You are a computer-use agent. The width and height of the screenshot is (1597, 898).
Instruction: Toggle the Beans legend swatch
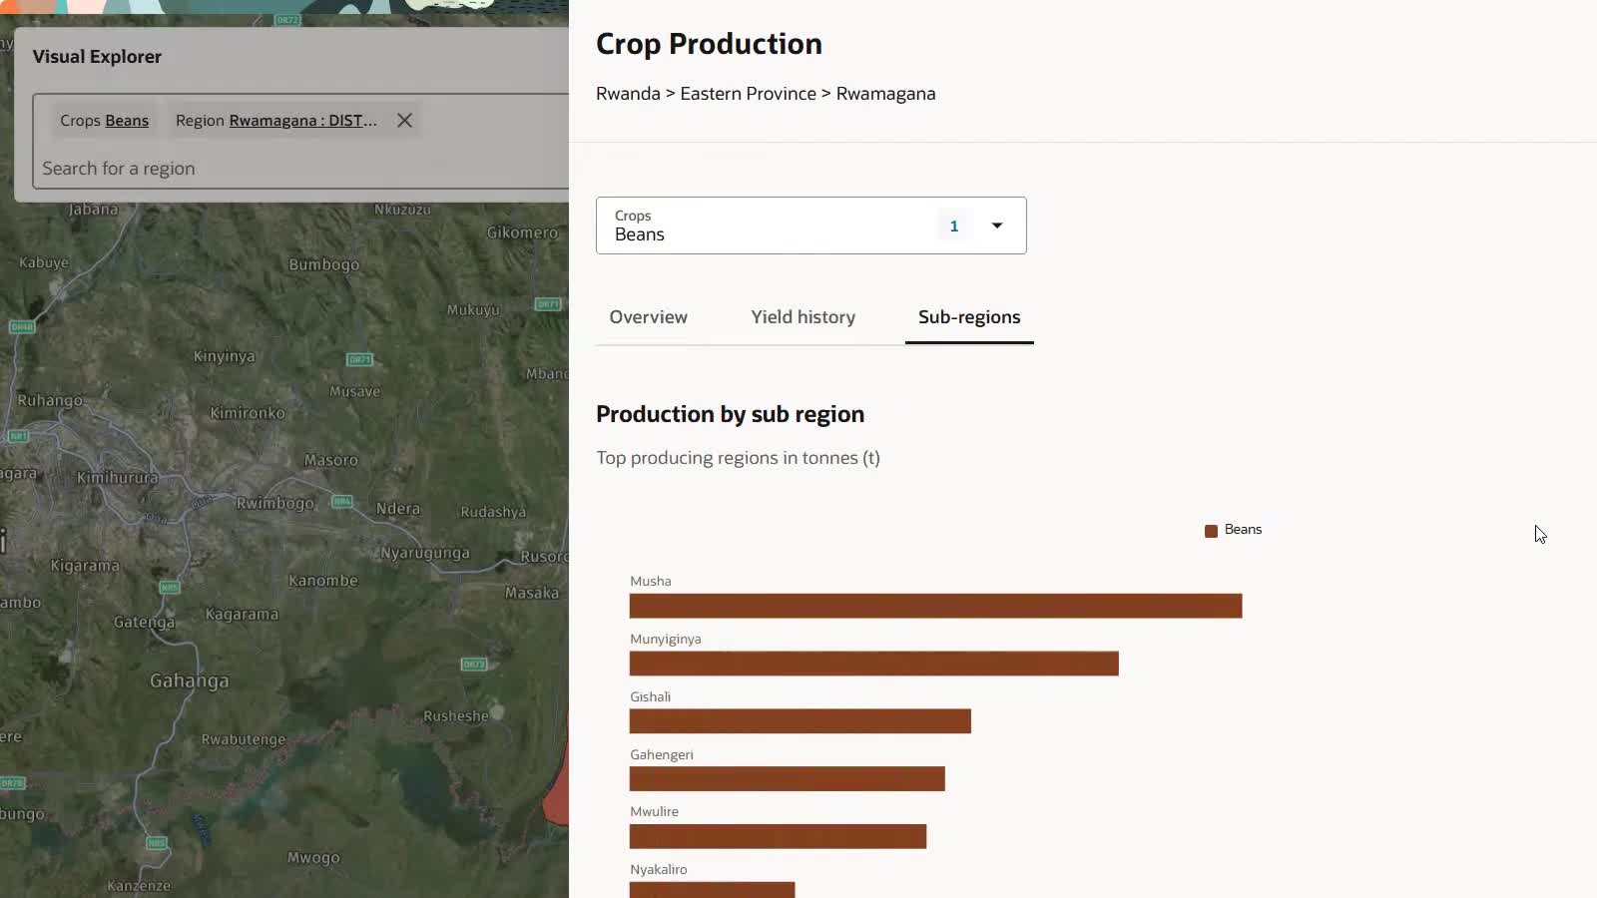pos(1211,531)
